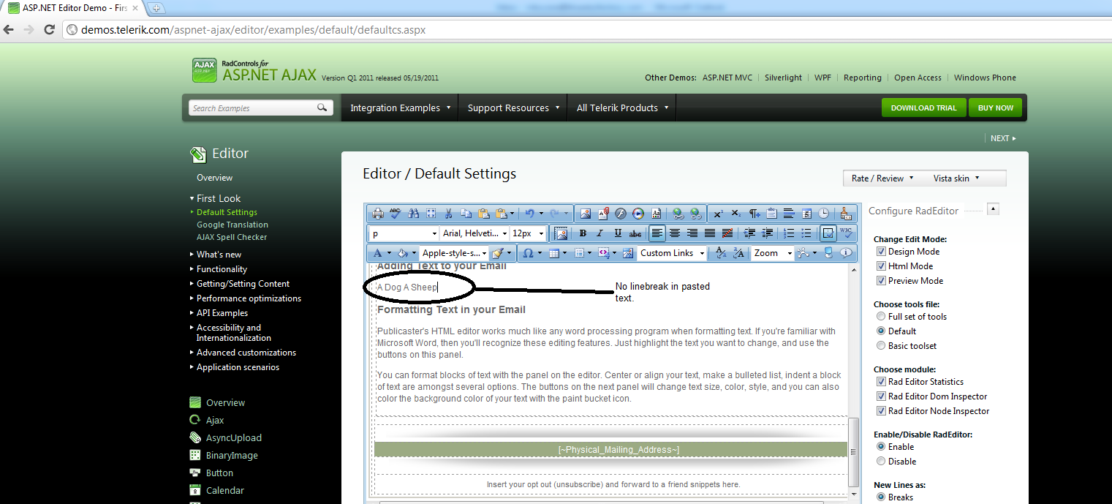This screenshot has width=1112, height=504.
Task: Open the Media Manager play icon
Action: pos(638,214)
